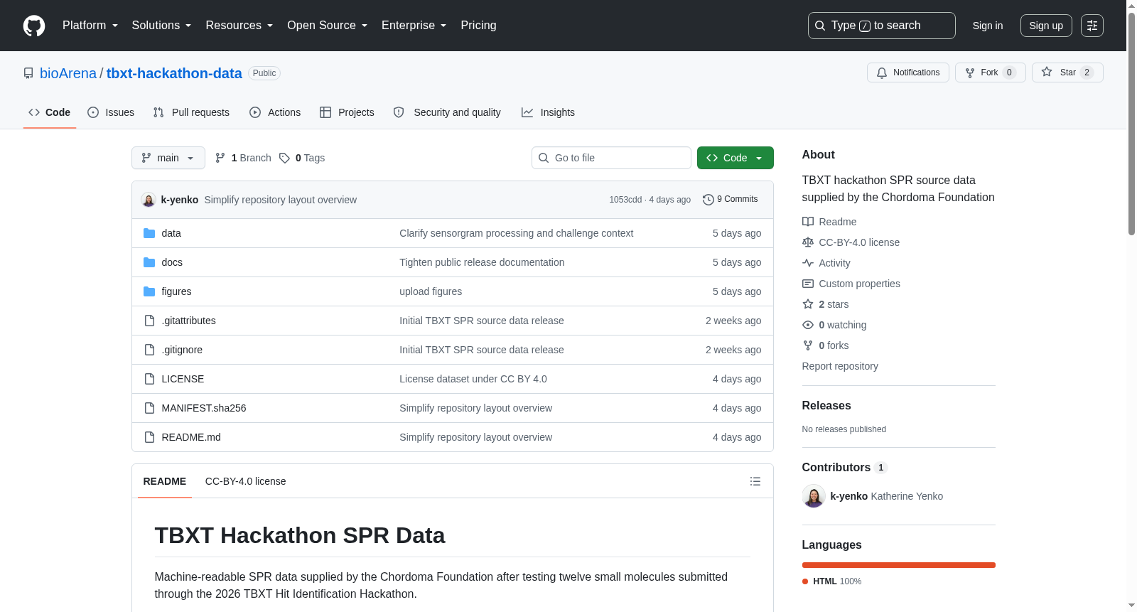Select the README tab
The image size is (1137, 612).
point(165,481)
